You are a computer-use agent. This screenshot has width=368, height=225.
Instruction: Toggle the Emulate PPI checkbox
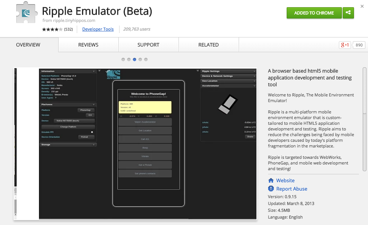[x=92, y=132]
